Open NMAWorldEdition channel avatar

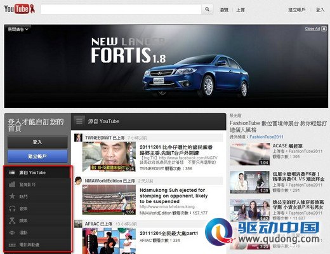coord(78,181)
